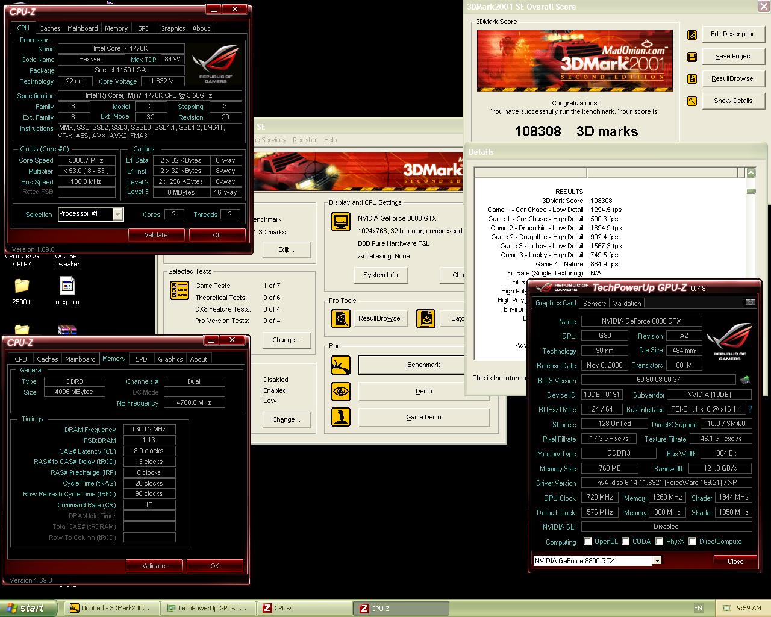
Task: Click the Details window scroll up arrow
Action: point(751,173)
